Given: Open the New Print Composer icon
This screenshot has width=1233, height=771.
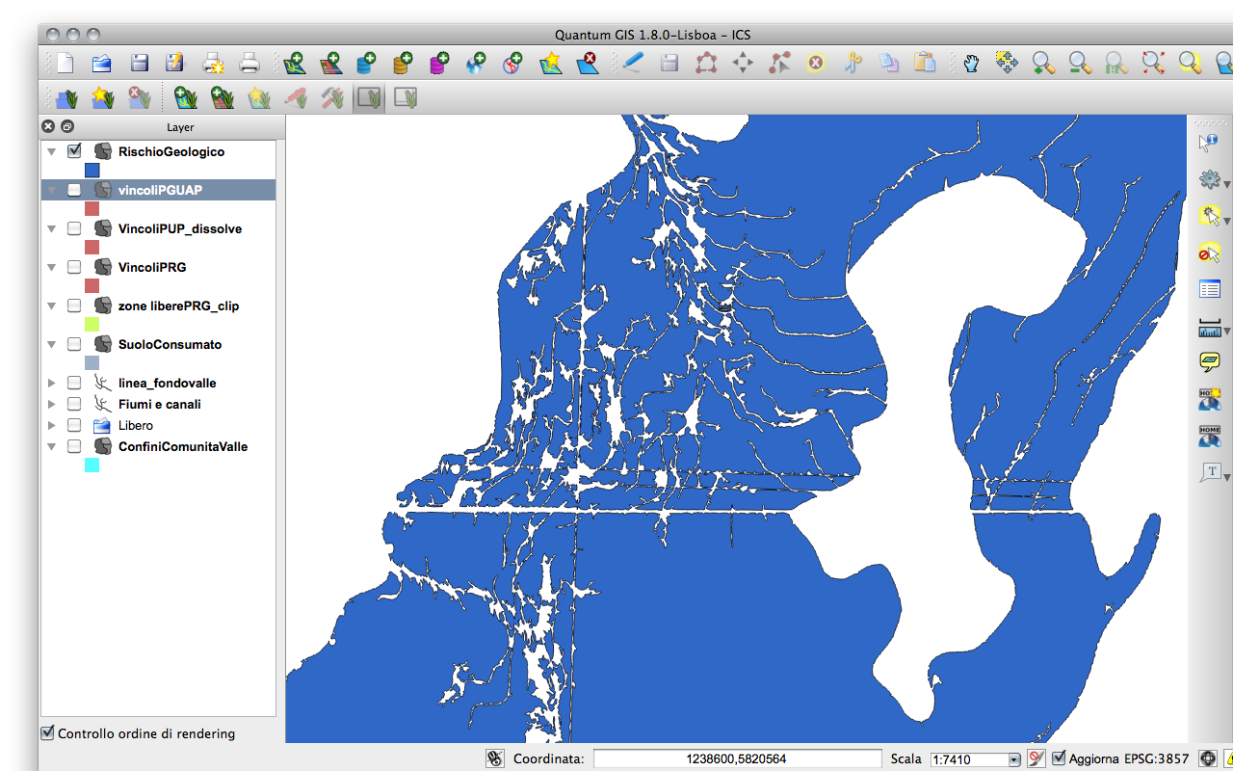Looking at the screenshot, I should [213, 64].
